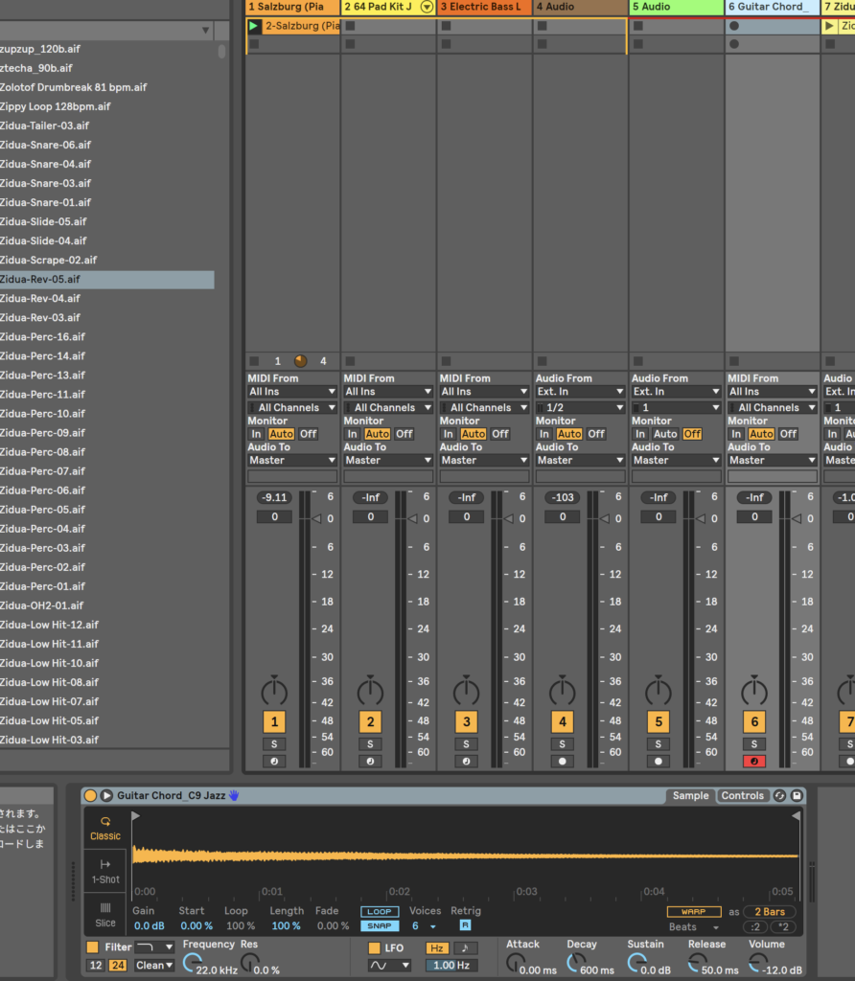Click the hot-swap preset icon in Simpler

(x=779, y=796)
